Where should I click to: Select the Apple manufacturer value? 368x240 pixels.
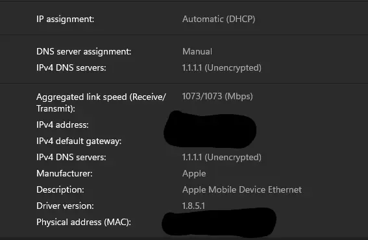(x=194, y=174)
